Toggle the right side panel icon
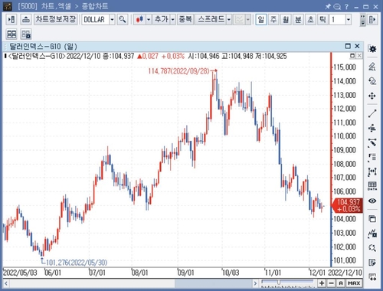Viewport: 383px width, 291px height. click(x=372, y=20)
